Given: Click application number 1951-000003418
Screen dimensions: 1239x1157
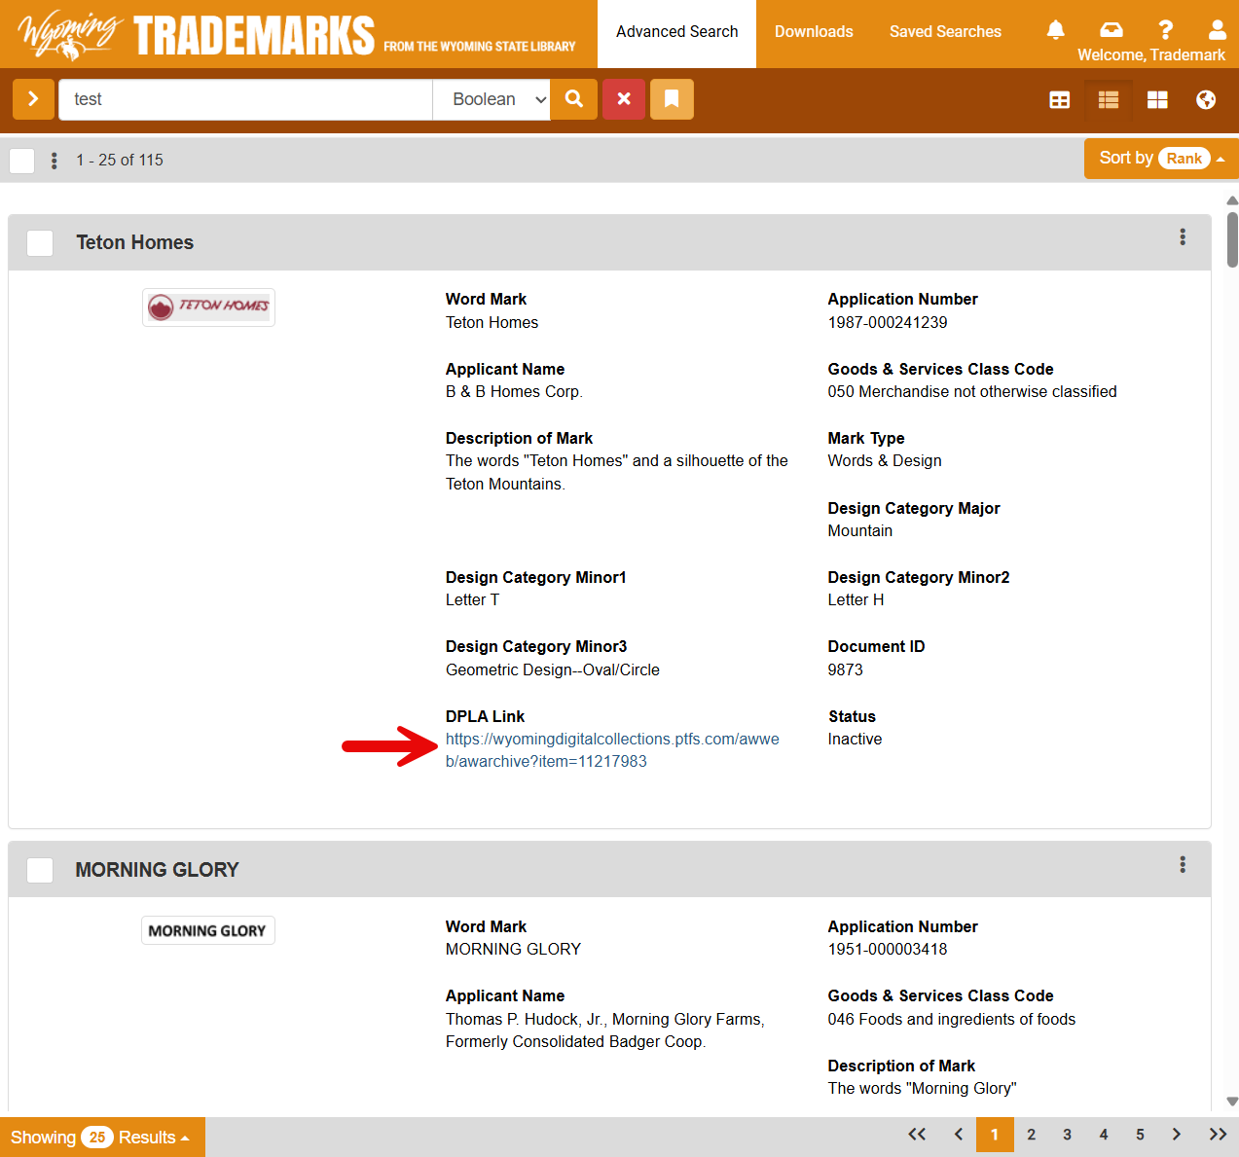Looking at the screenshot, I should [x=888, y=950].
